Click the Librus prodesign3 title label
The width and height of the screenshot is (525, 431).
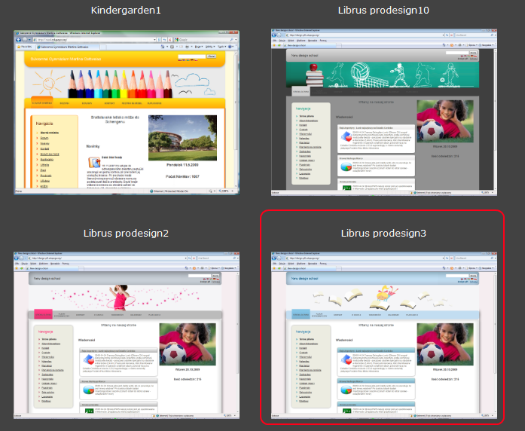(x=383, y=234)
